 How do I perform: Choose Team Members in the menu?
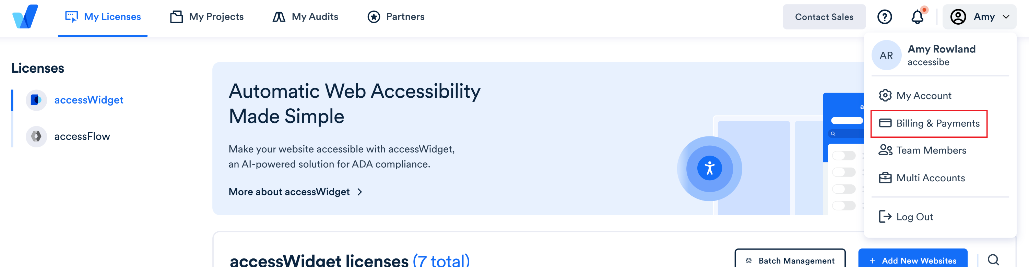[x=931, y=150]
